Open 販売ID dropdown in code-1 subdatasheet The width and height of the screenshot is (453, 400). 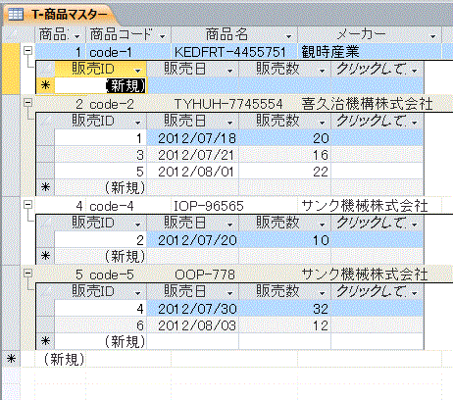pos(138,71)
